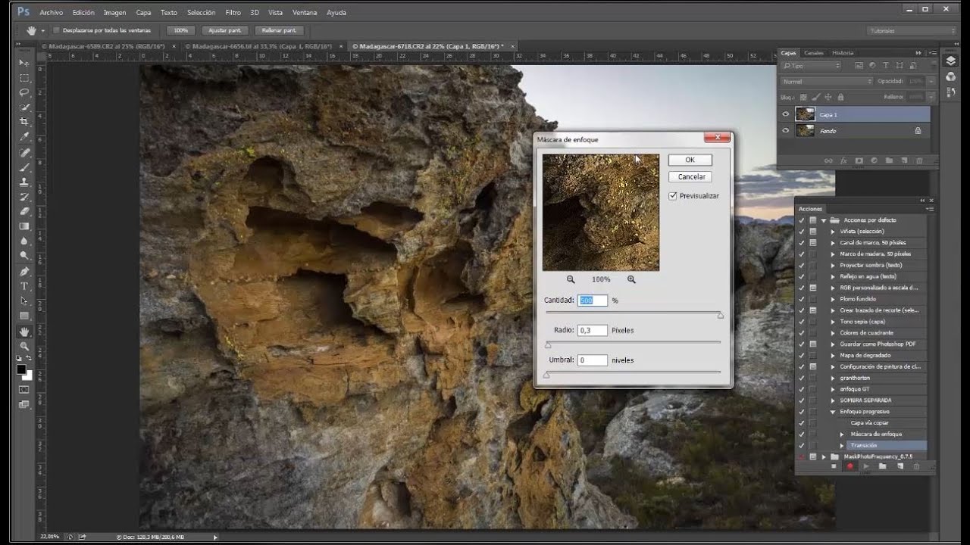Open the Archivo menu
The width and height of the screenshot is (970, 545).
tap(51, 13)
